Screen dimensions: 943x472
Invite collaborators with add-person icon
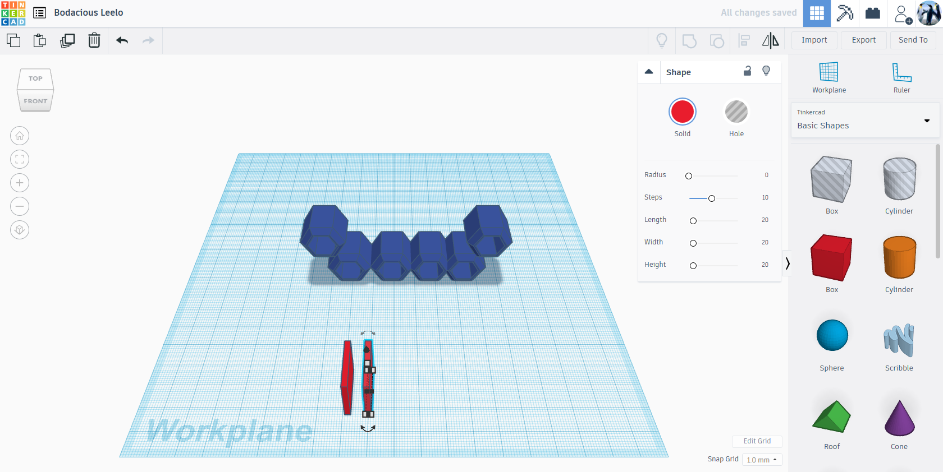pyautogui.click(x=903, y=13)
